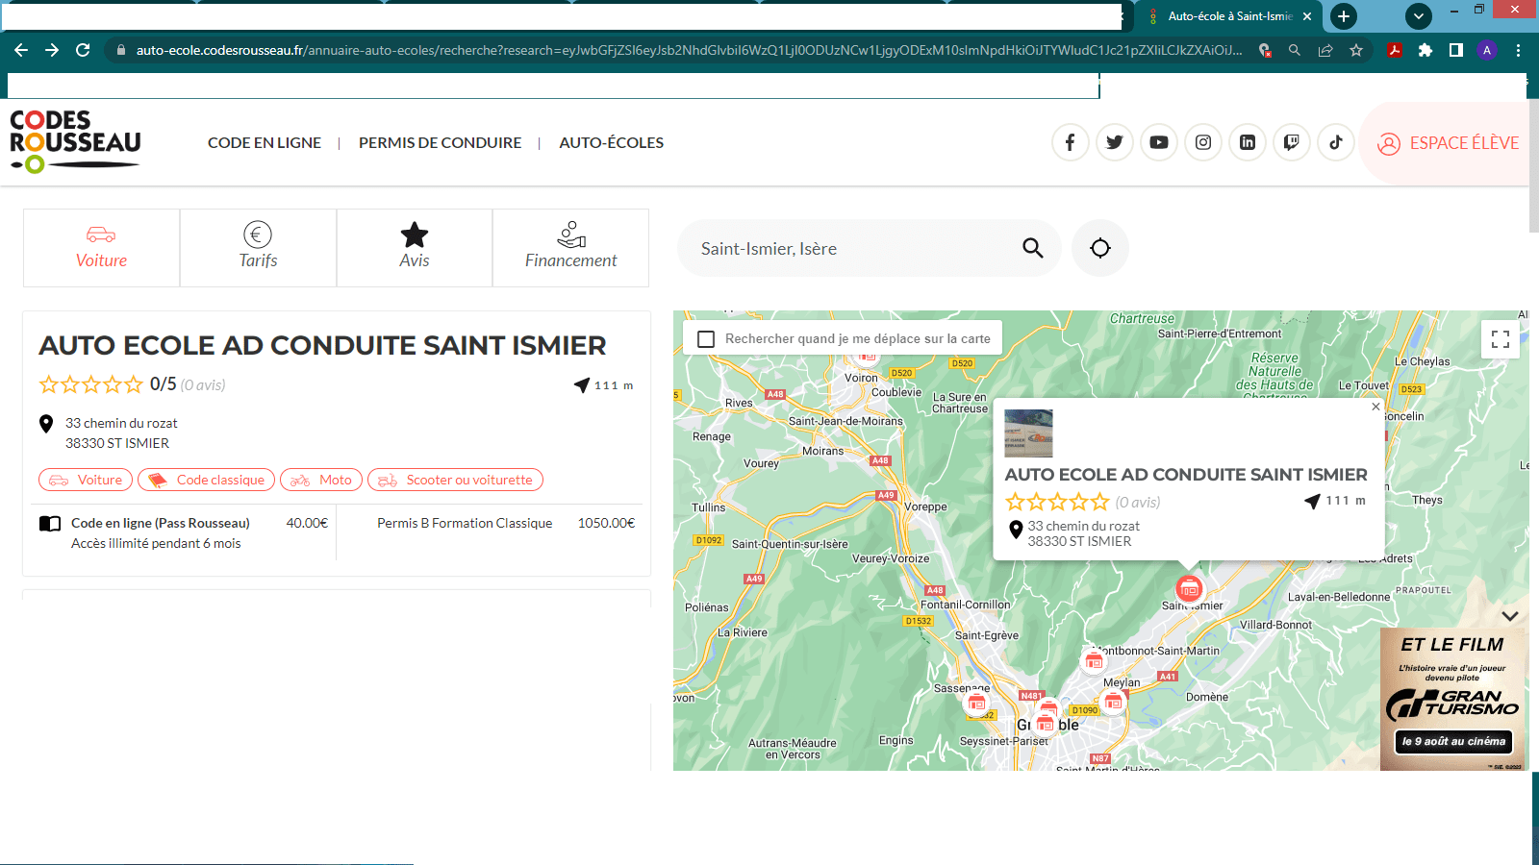
Task: Open a new browser tab
Action: click(1344, 16)
